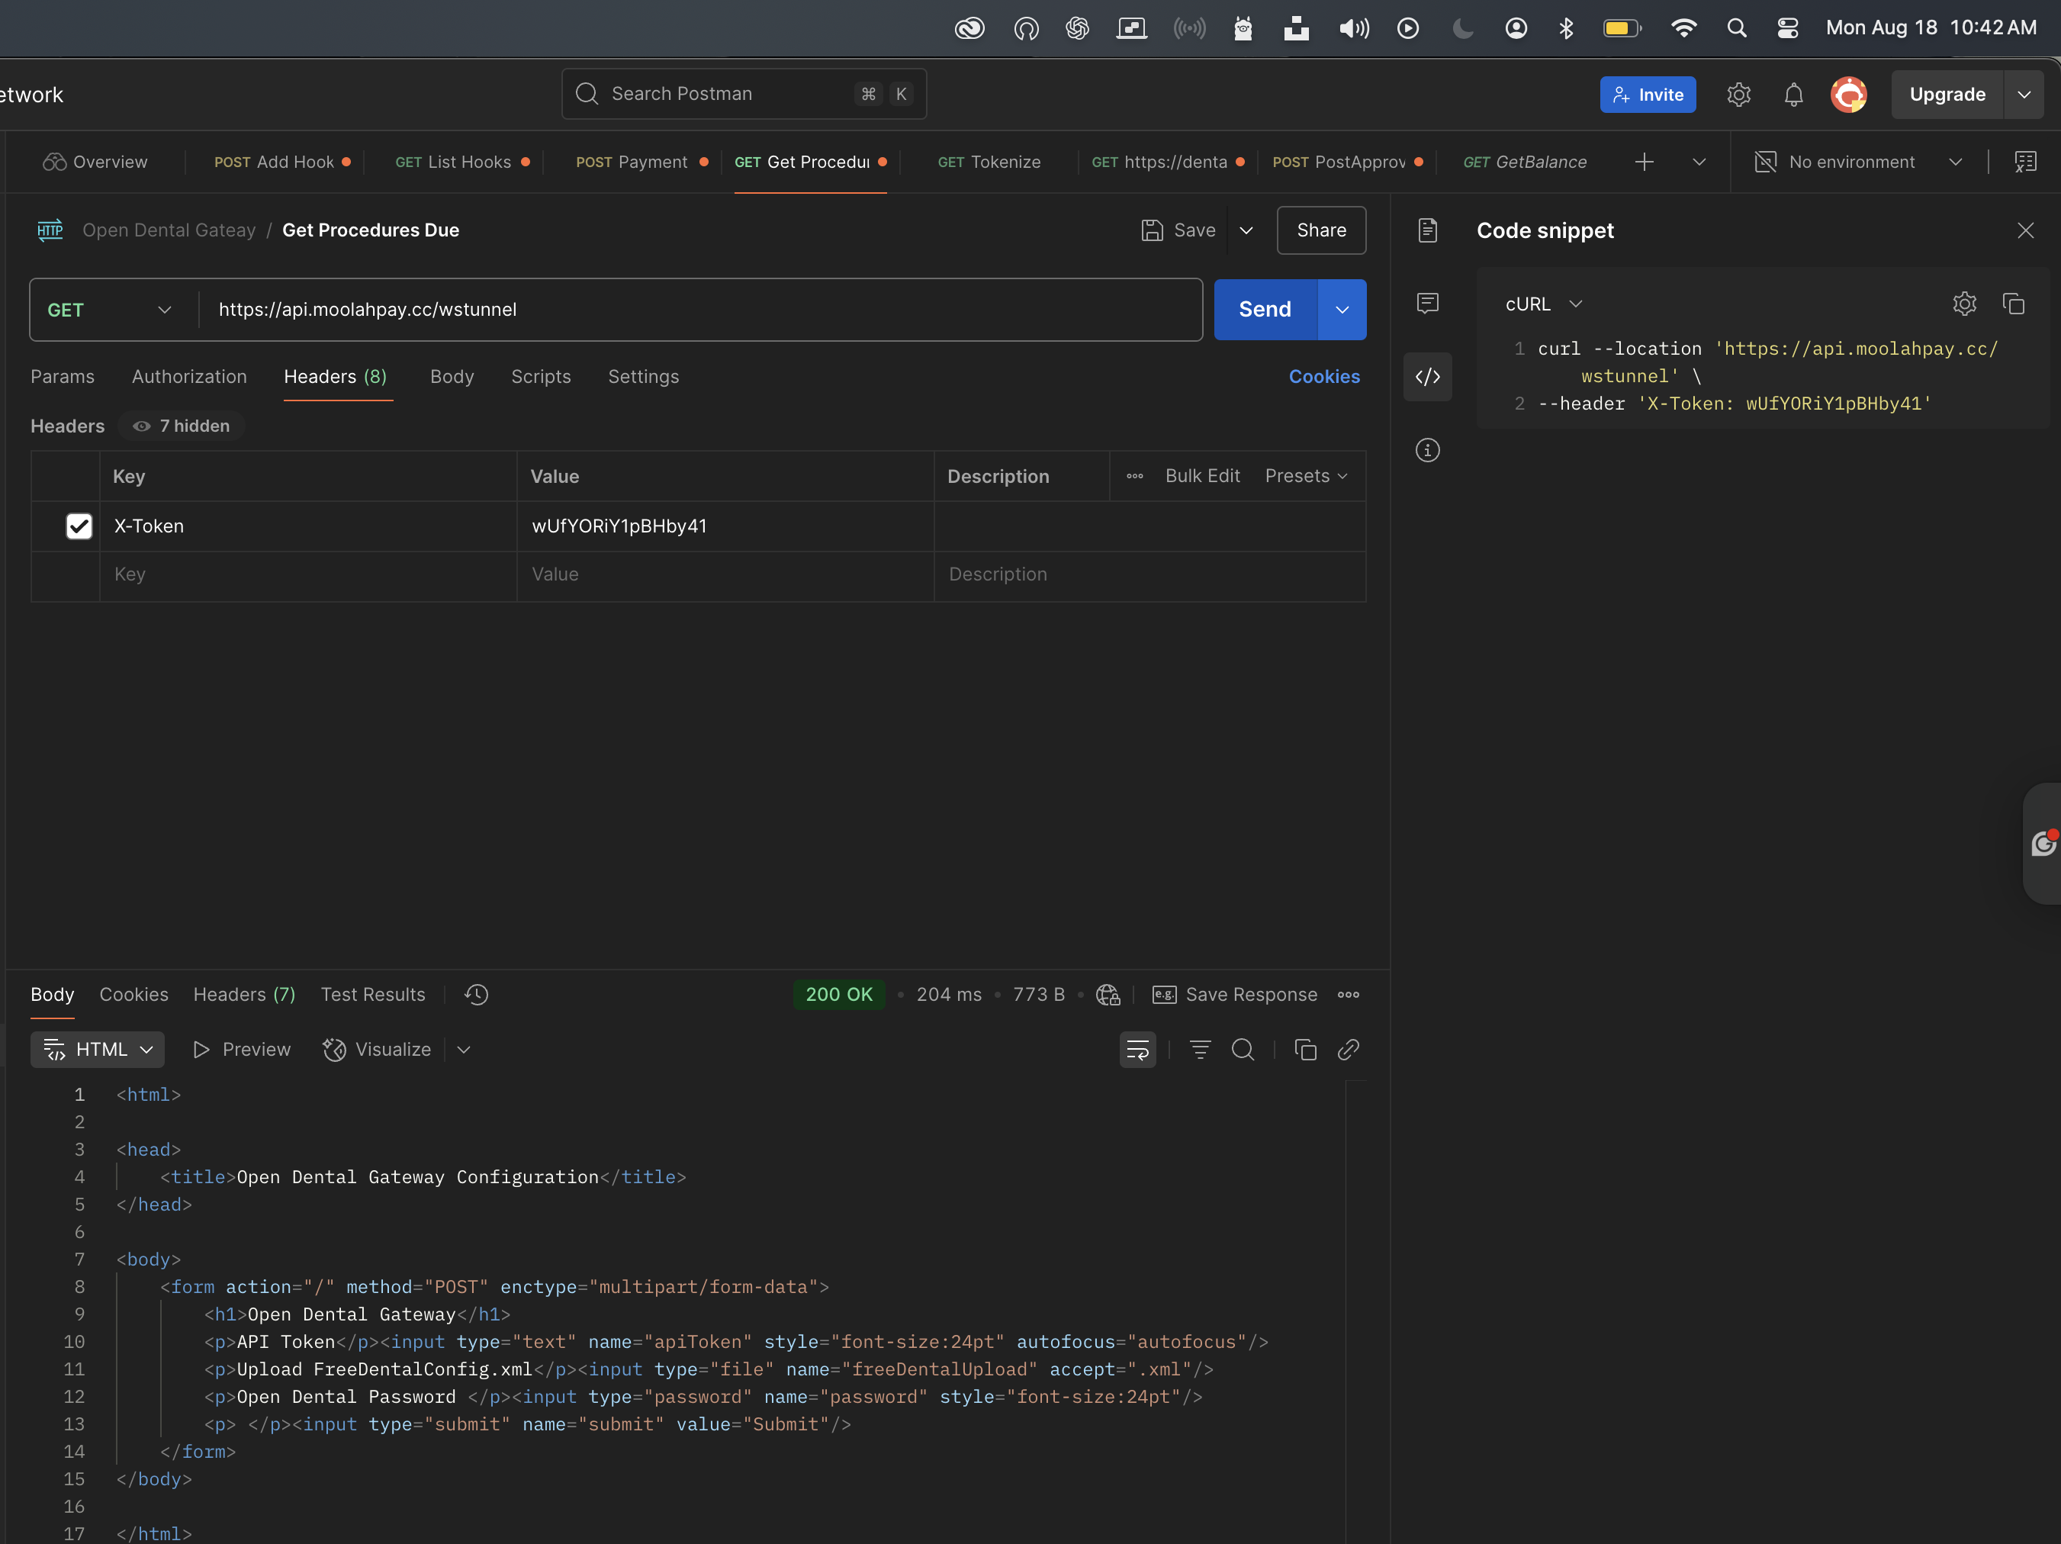Open response more-options ellipsis
The image size is (2061, 1544).
coord(1349,994)
